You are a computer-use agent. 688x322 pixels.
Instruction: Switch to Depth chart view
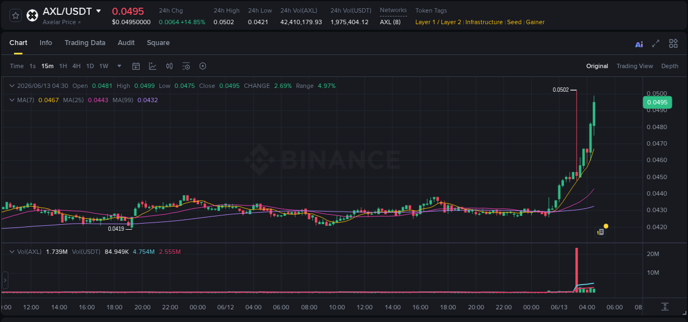coord(670,66)
